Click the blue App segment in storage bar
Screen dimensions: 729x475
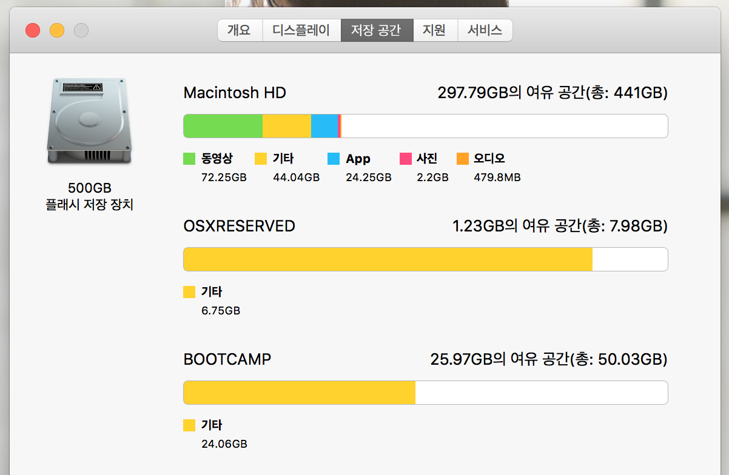pos(324,126)
